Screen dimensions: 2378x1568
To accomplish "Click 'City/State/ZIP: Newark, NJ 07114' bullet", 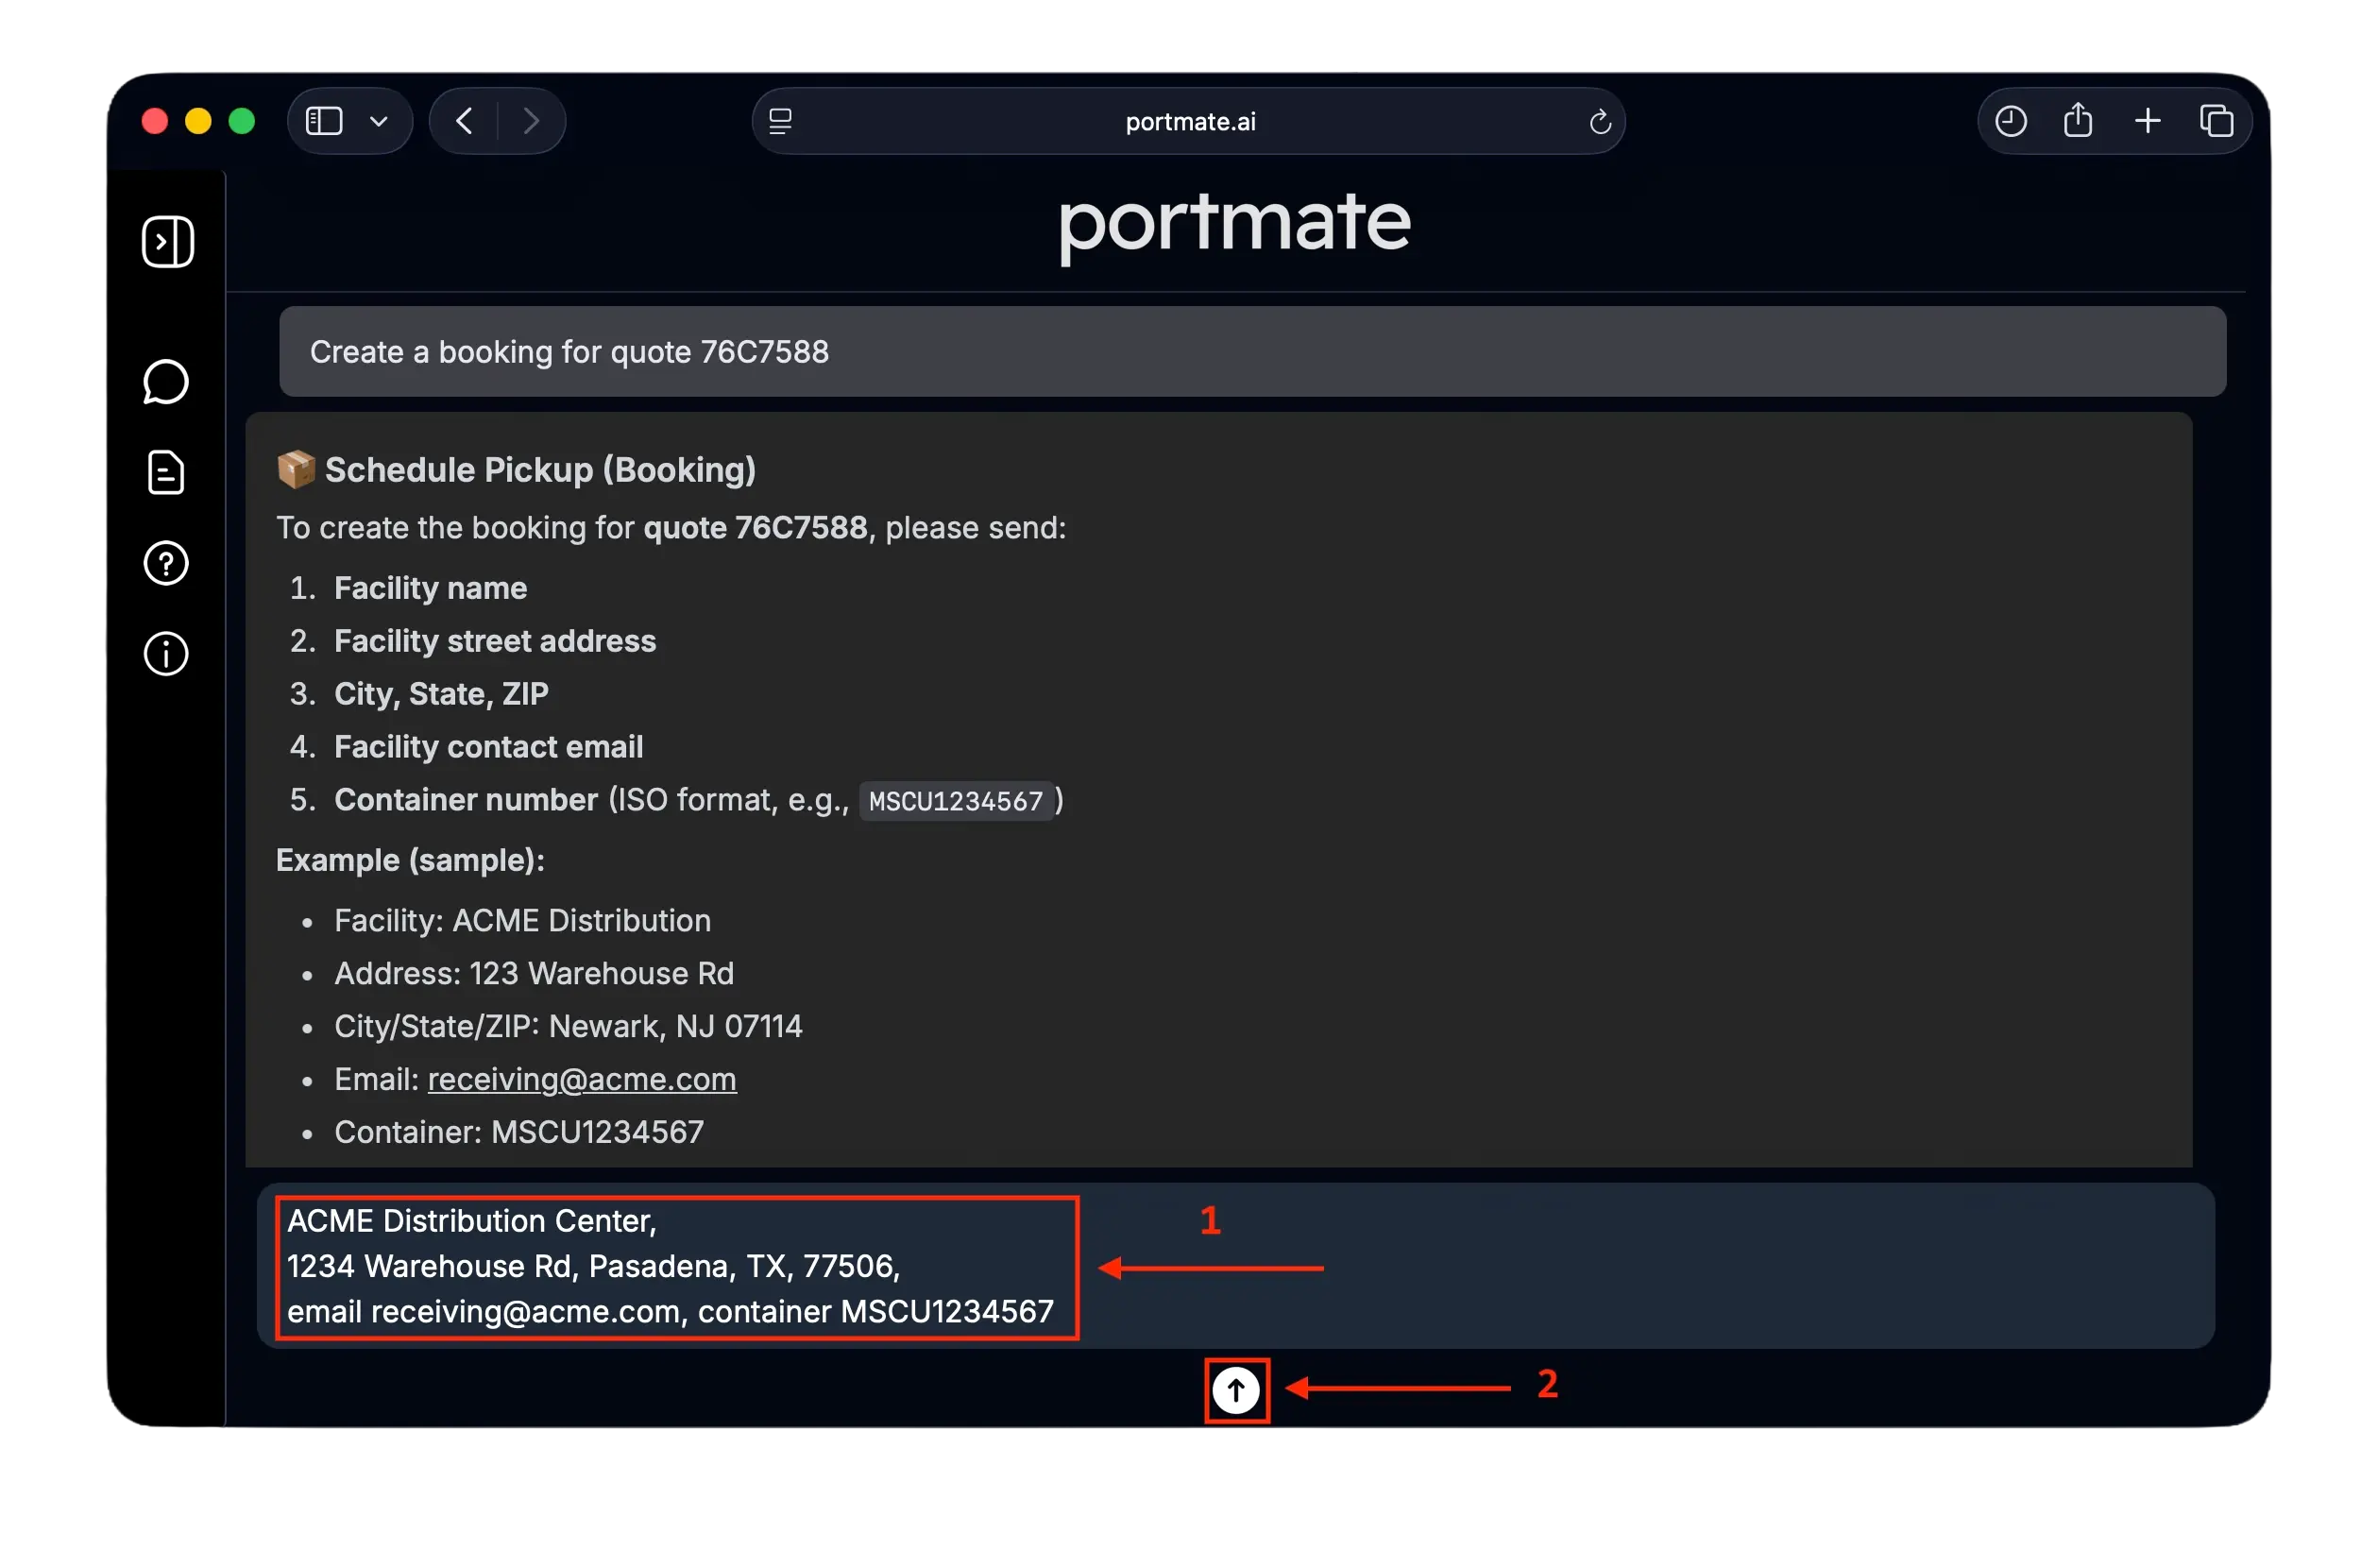I will 568,1027.
